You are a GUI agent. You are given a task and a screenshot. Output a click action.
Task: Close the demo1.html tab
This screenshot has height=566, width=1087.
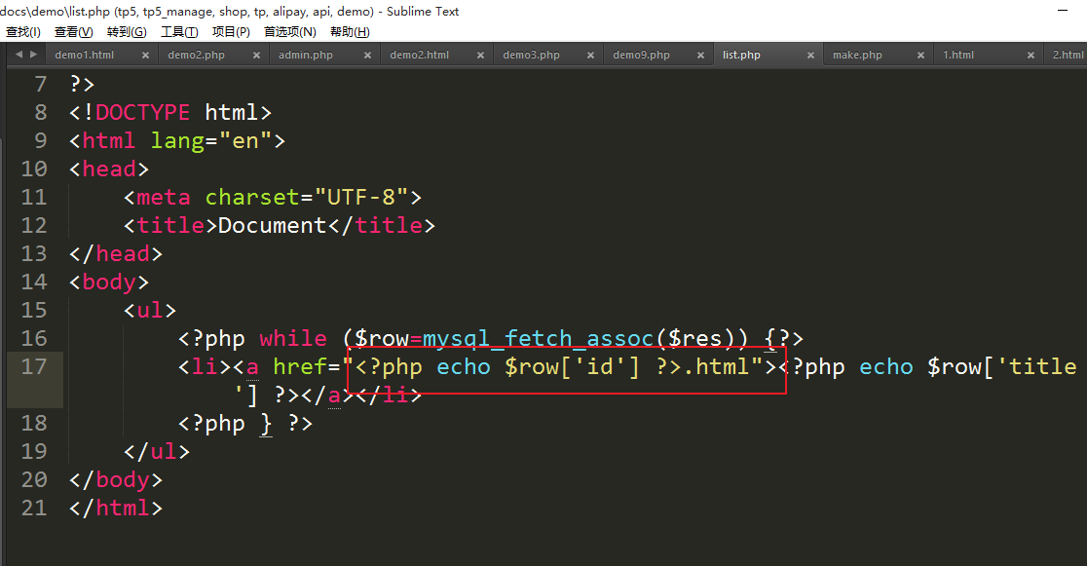[145, 56]
